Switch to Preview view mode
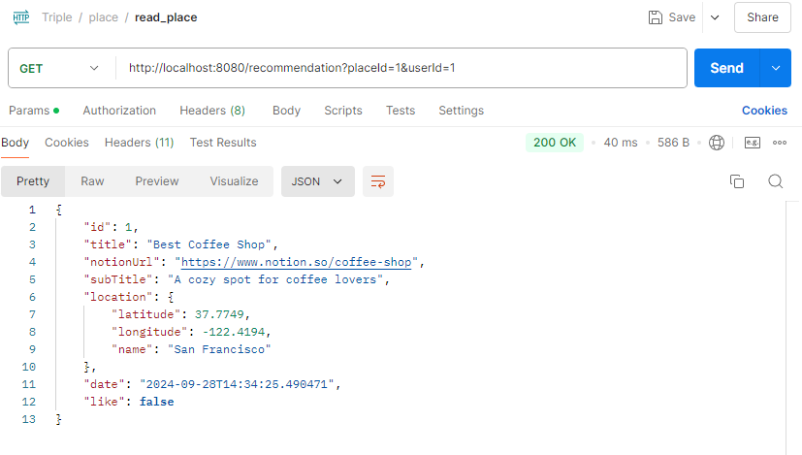 [157, 181]
